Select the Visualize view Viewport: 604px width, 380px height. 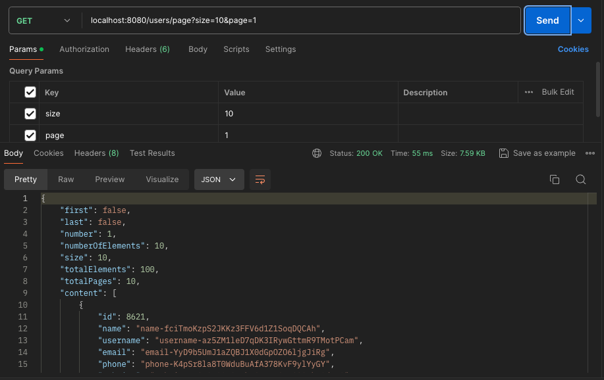tap(162, 179)
